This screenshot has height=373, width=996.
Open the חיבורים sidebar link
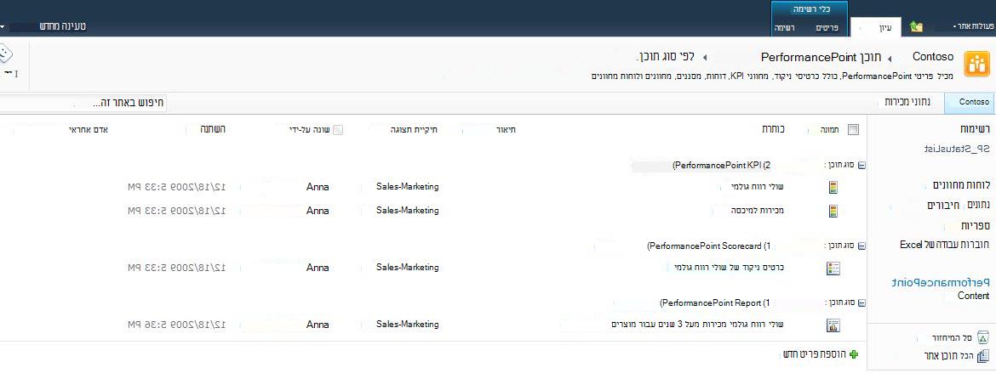(943, 206)
